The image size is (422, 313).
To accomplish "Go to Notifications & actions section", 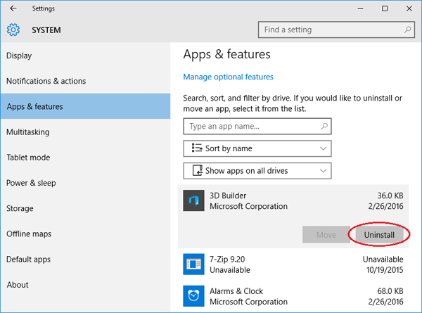I will pyautogui.click(x=46, y=81).
